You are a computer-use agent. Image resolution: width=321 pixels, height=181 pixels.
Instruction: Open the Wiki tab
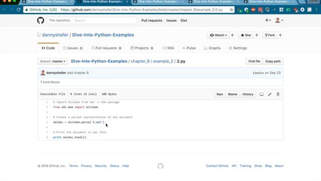[x=169, y=48]
